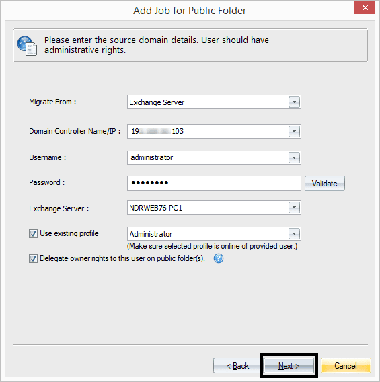
Task: Click the NDRWEB76-PC1 server text box
Action: (208, 208)
